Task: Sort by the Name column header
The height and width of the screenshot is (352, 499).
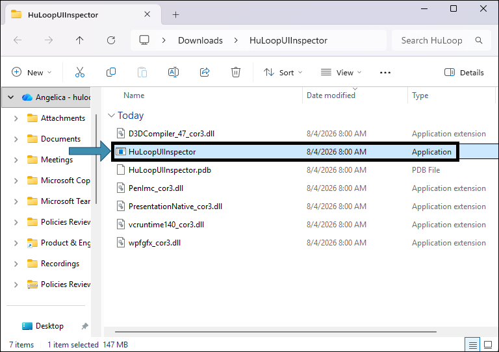Action: click(134, 95)
